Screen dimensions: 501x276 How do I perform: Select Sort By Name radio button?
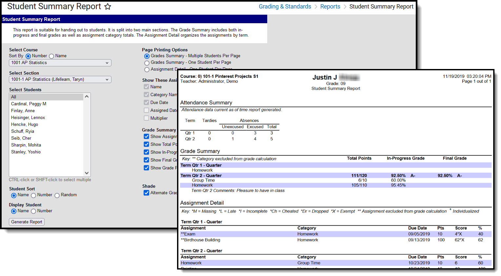51,56
